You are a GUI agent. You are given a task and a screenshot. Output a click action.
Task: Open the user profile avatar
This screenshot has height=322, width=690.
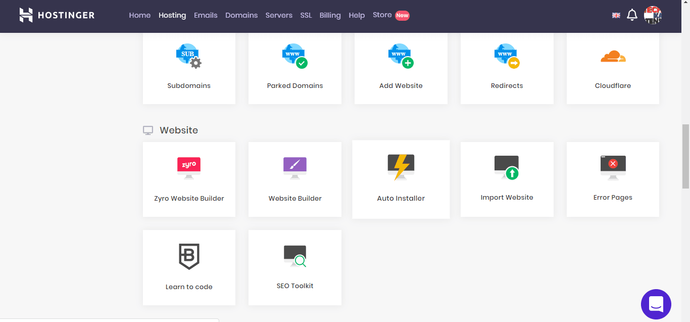pos(653,15)
